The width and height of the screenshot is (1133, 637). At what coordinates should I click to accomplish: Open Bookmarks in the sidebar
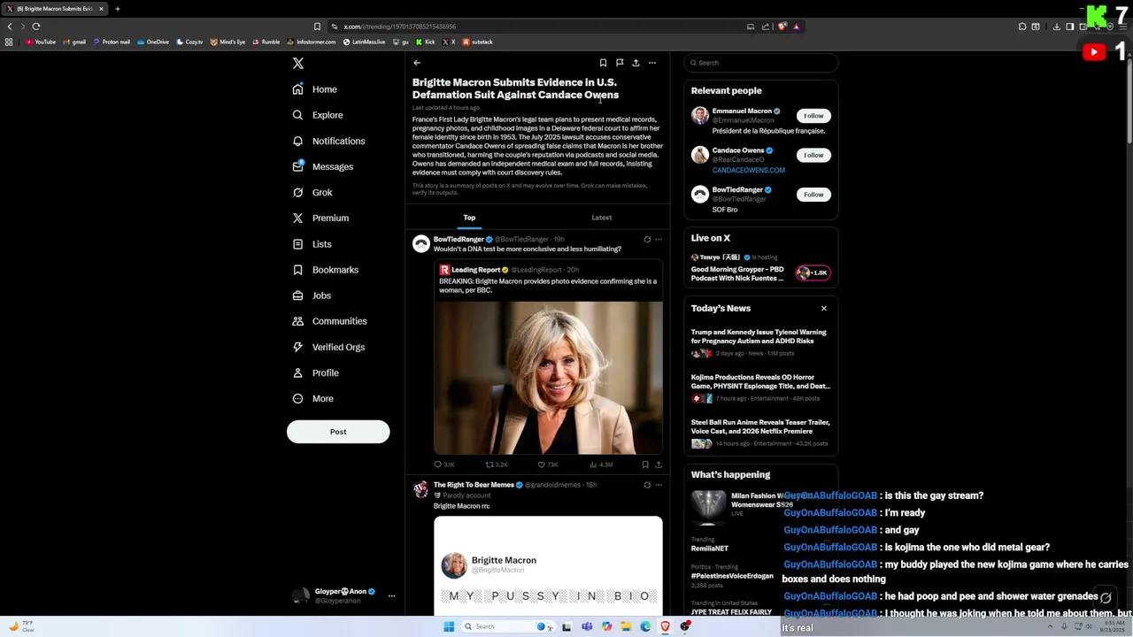pyautogui.click(x=325, y=270)
